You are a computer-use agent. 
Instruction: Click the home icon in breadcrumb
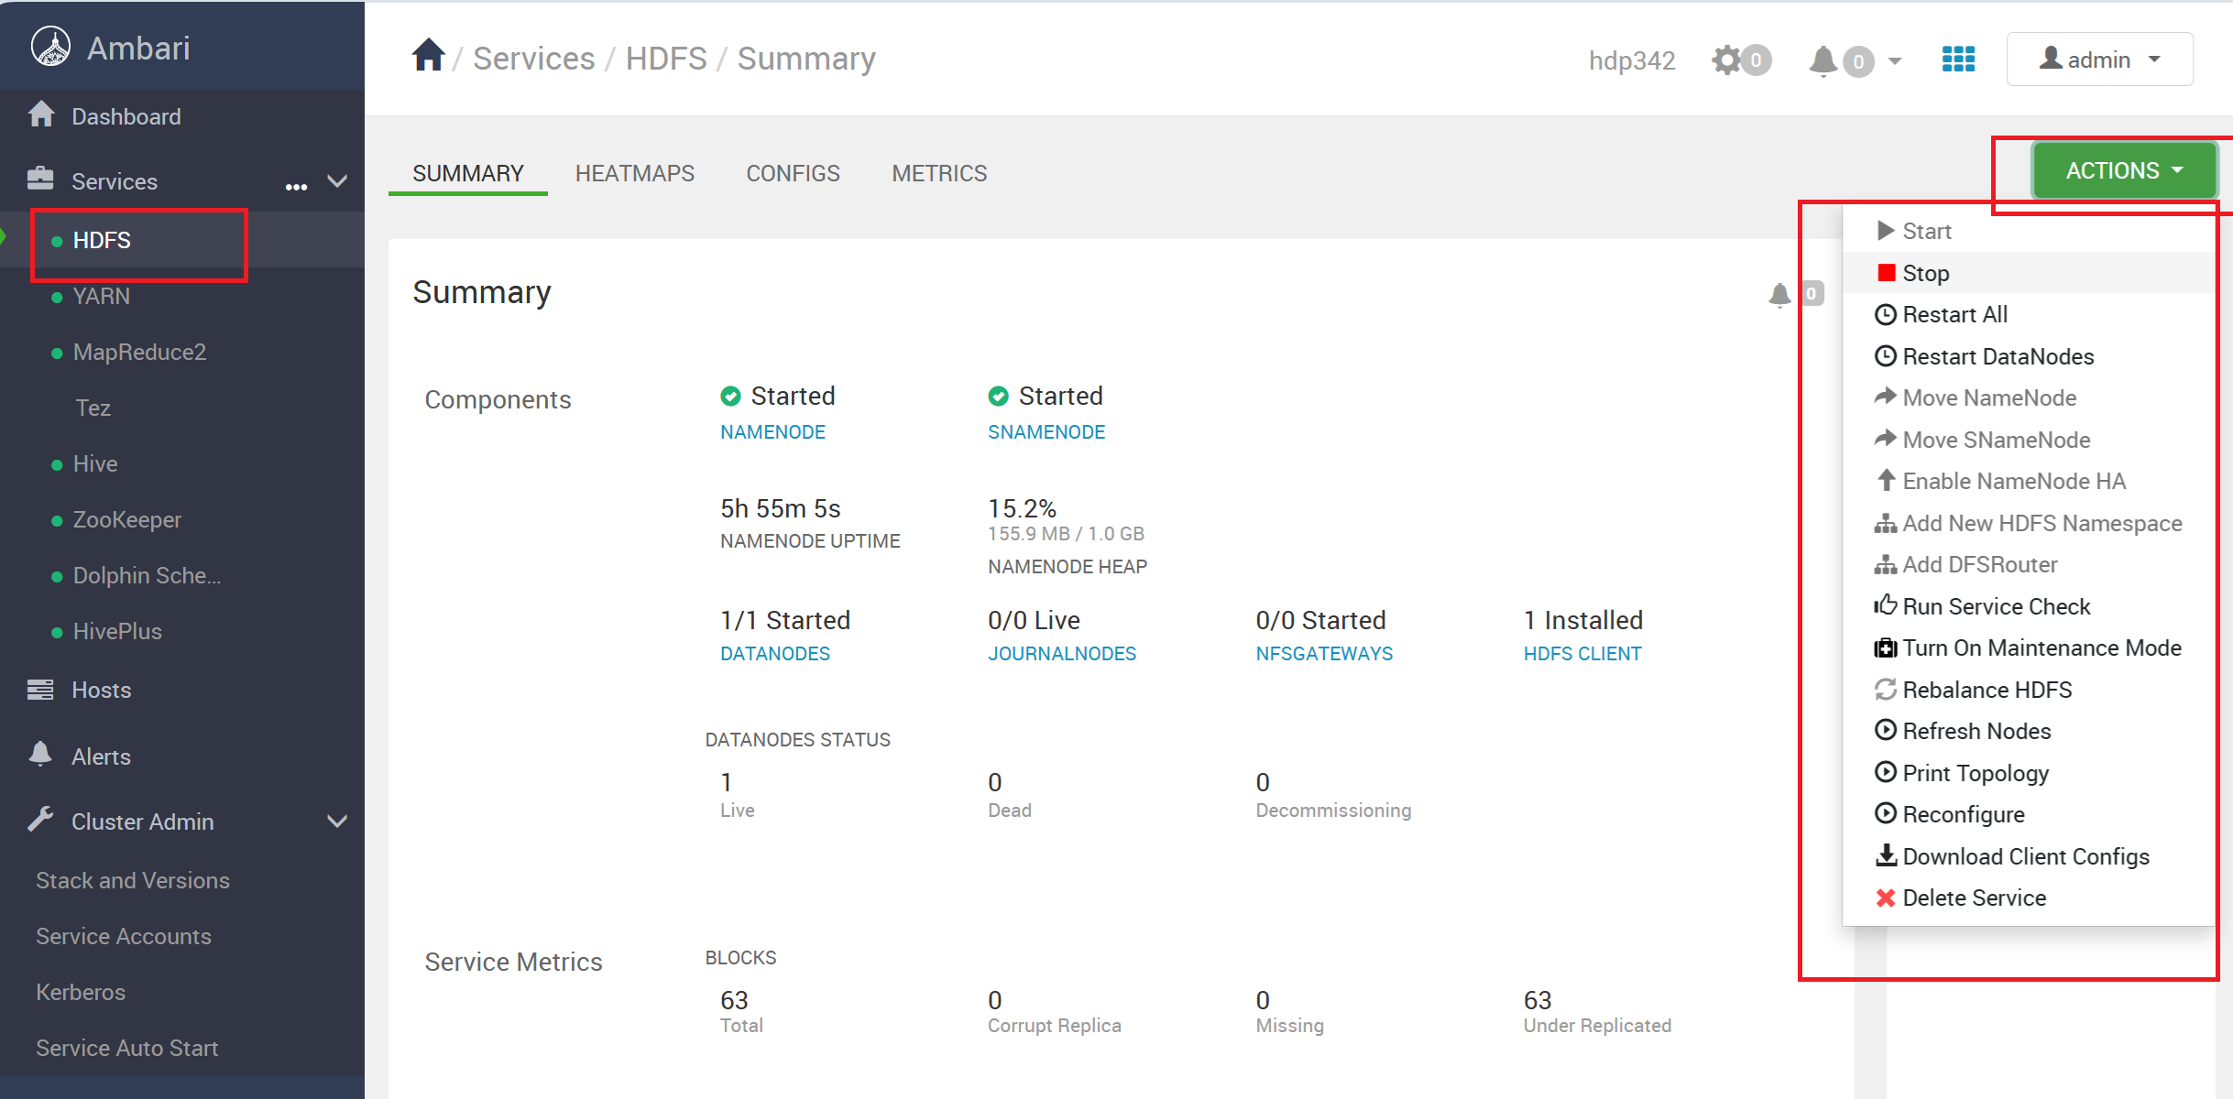(x=428, y=56)
